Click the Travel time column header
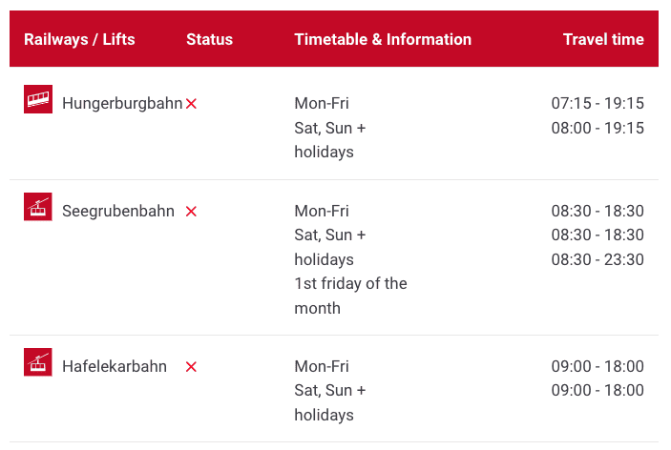The height and width of the screenshot is (450, 671). coord(603,39)
